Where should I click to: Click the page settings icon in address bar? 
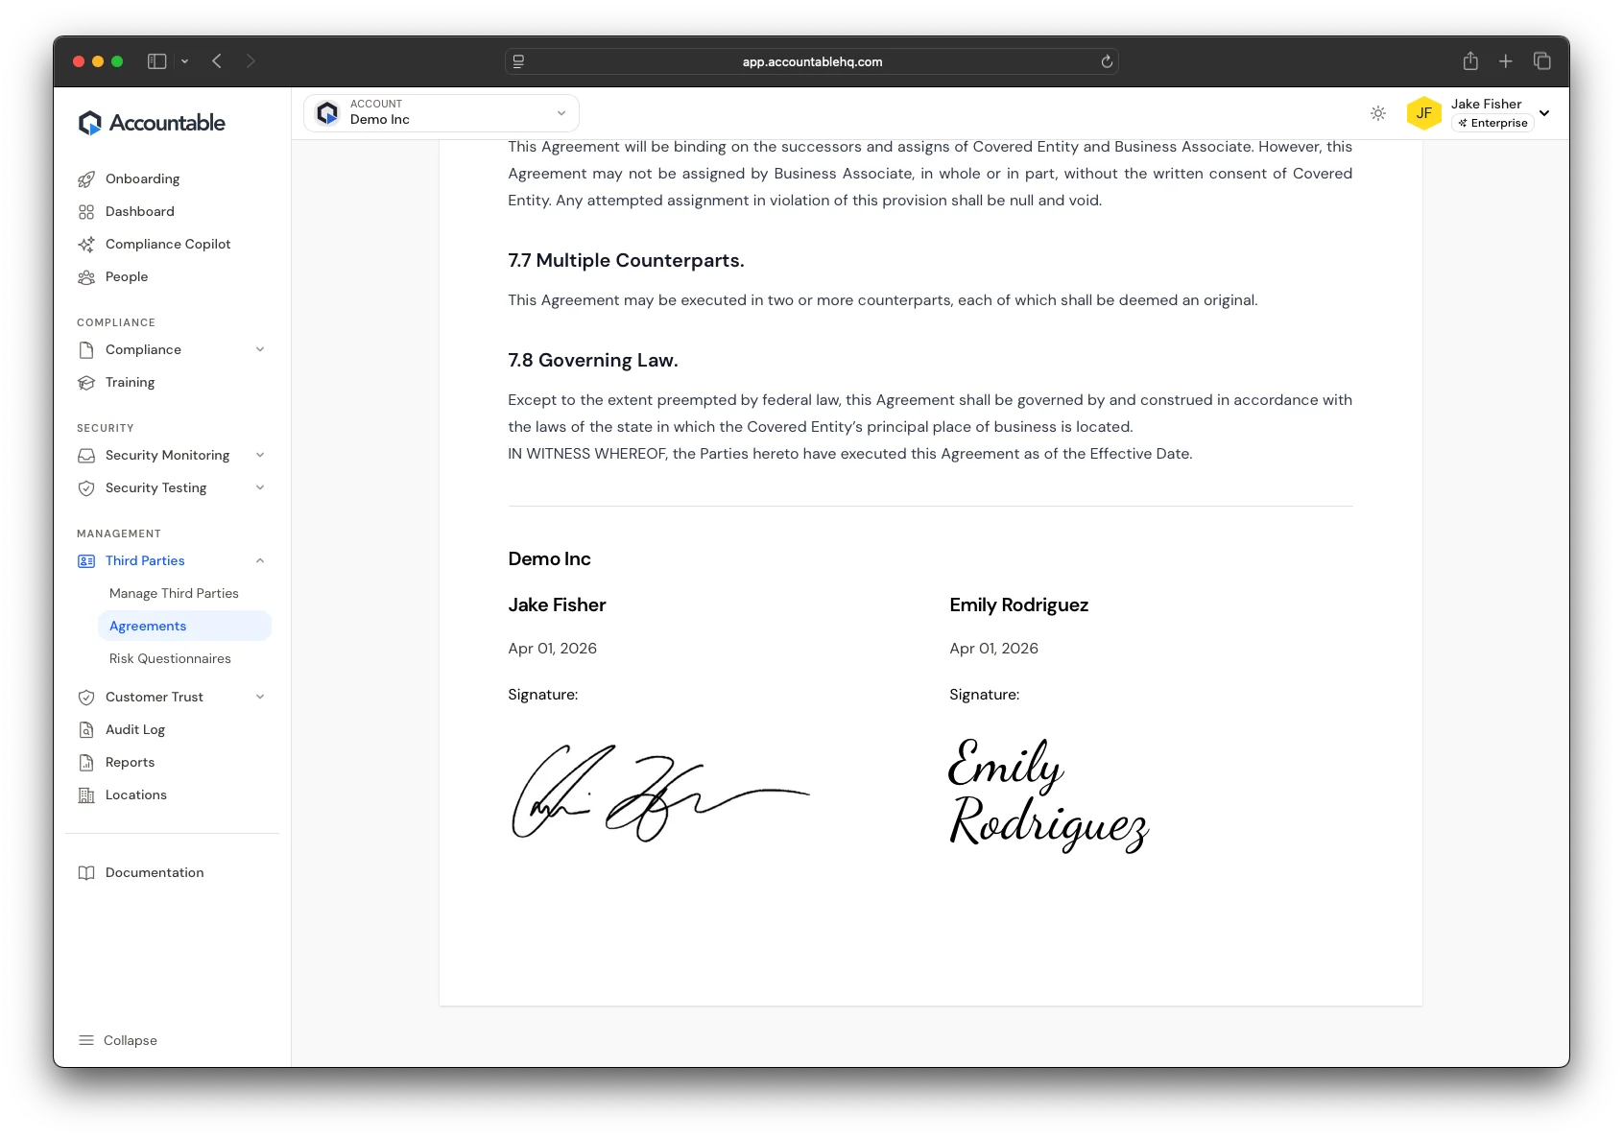pos(518,61)
